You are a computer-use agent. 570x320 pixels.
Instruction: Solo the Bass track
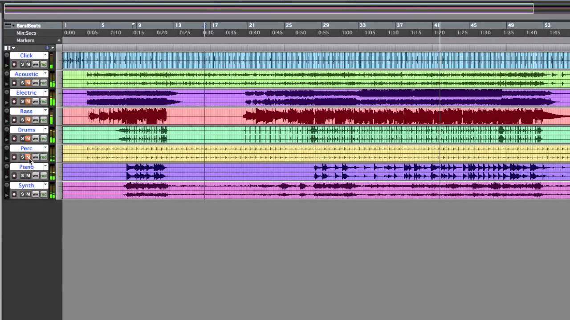(x=22, y=120)
